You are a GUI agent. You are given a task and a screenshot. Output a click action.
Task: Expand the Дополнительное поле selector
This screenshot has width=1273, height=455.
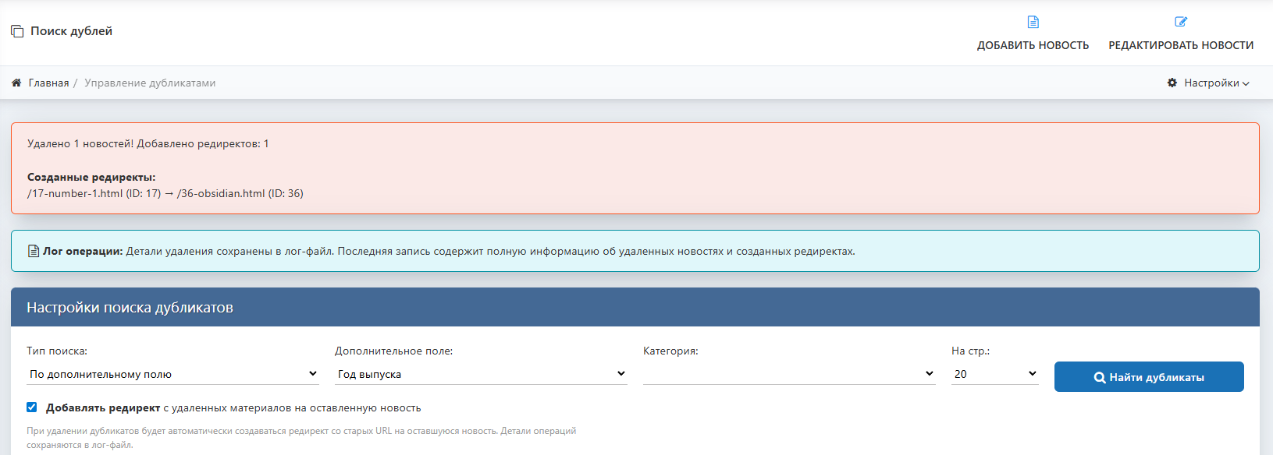click(x=481, y=374)
